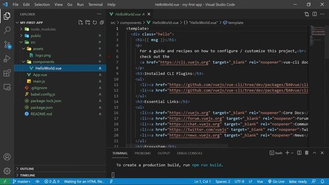This screenshot has height=185, width=329.
Task: Click Spaces: 2 indentation setting
Action: [223, 181]
